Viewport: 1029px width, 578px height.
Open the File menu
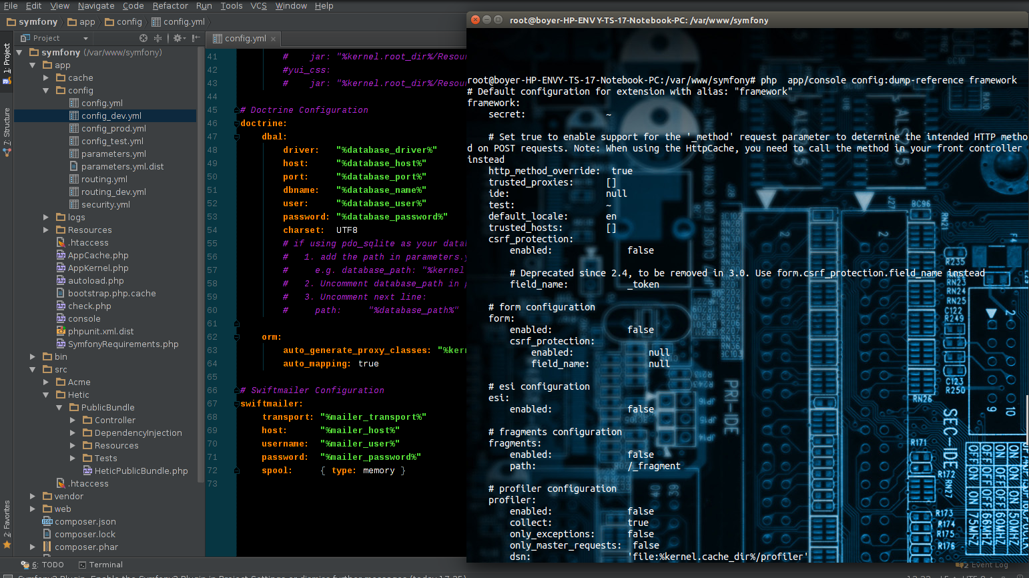[11, 6]
